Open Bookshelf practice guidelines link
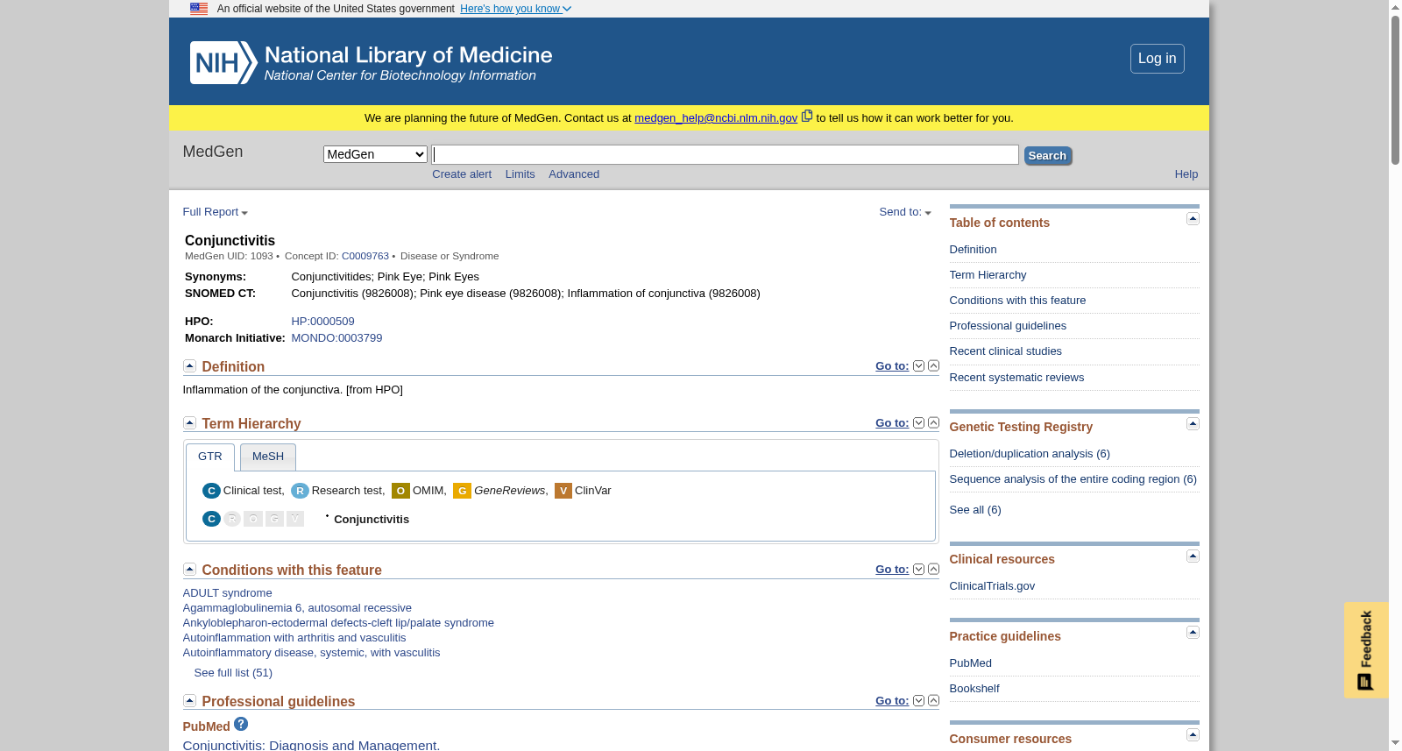Viewport: 1402px width, 751px height. click(x=974, y=689)
